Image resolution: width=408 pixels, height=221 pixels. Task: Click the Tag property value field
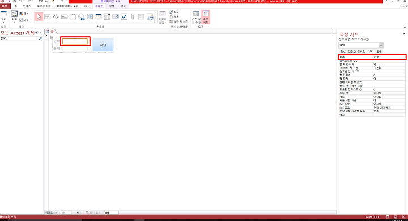(x=389, y=115)
